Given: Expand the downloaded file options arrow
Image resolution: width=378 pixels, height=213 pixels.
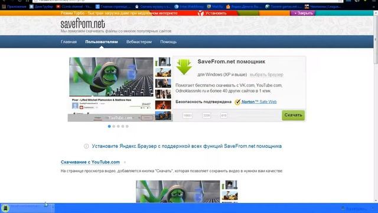Looking at the screenshot, I should click(x=53, y=208).
